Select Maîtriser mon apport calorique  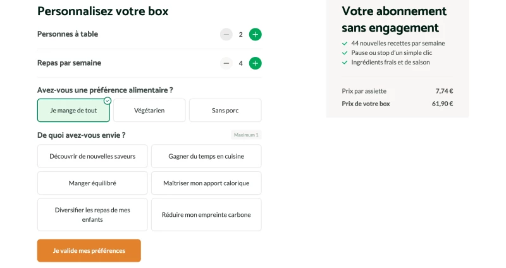[206, 183]
